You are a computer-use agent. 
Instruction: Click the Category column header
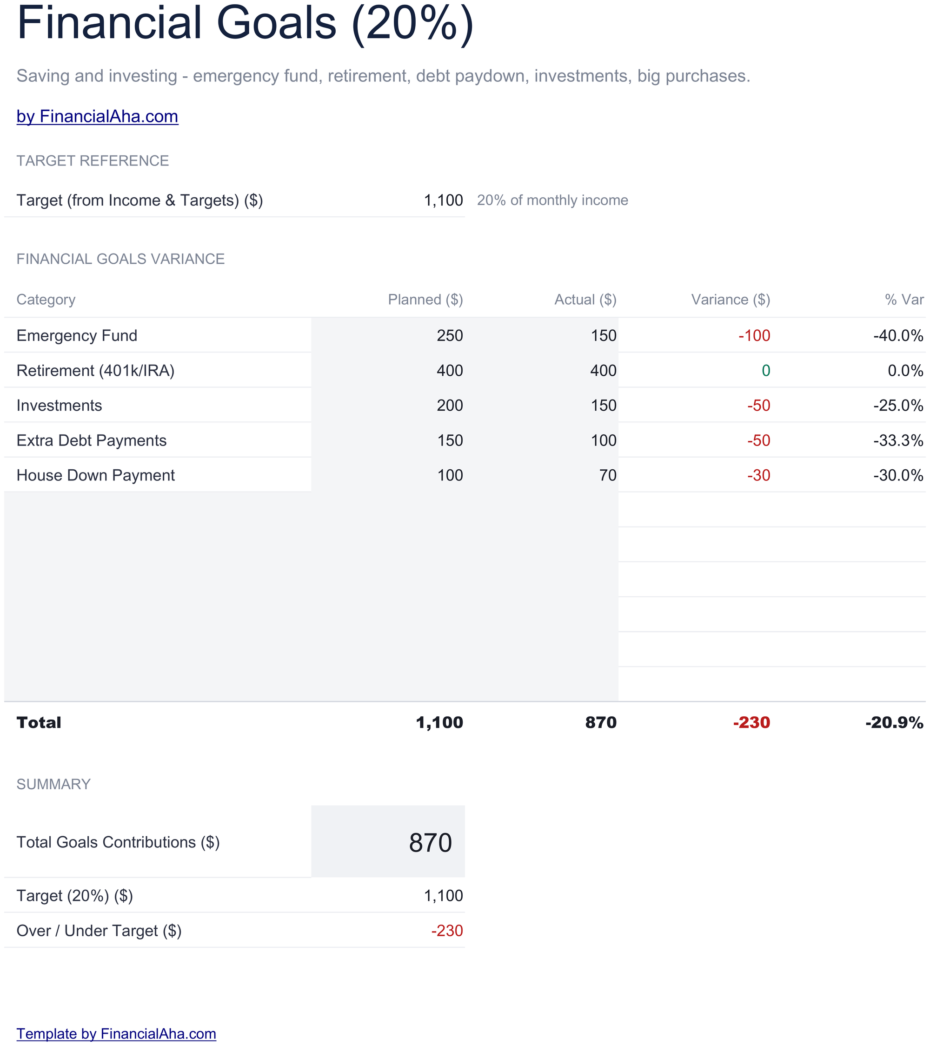(x=46, y=300)
